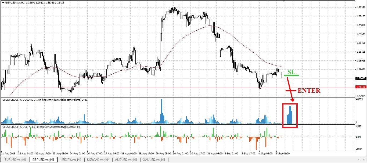
Task: Select the GBPUSD.var,H1 chart tab
Action: pyautogui.click(x=44, y=160)
